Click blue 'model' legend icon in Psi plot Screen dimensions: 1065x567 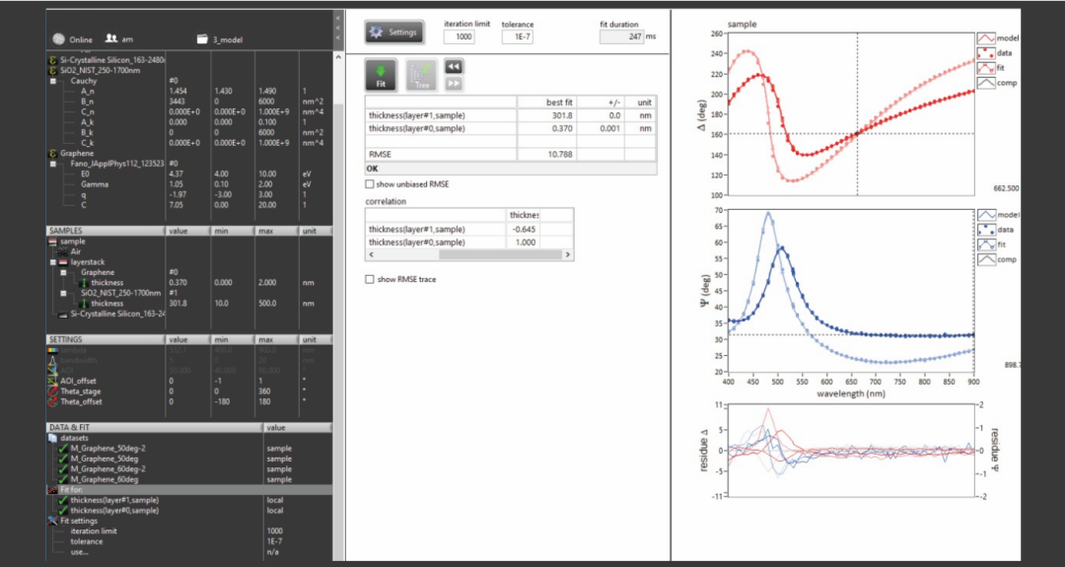coord(986,215)
